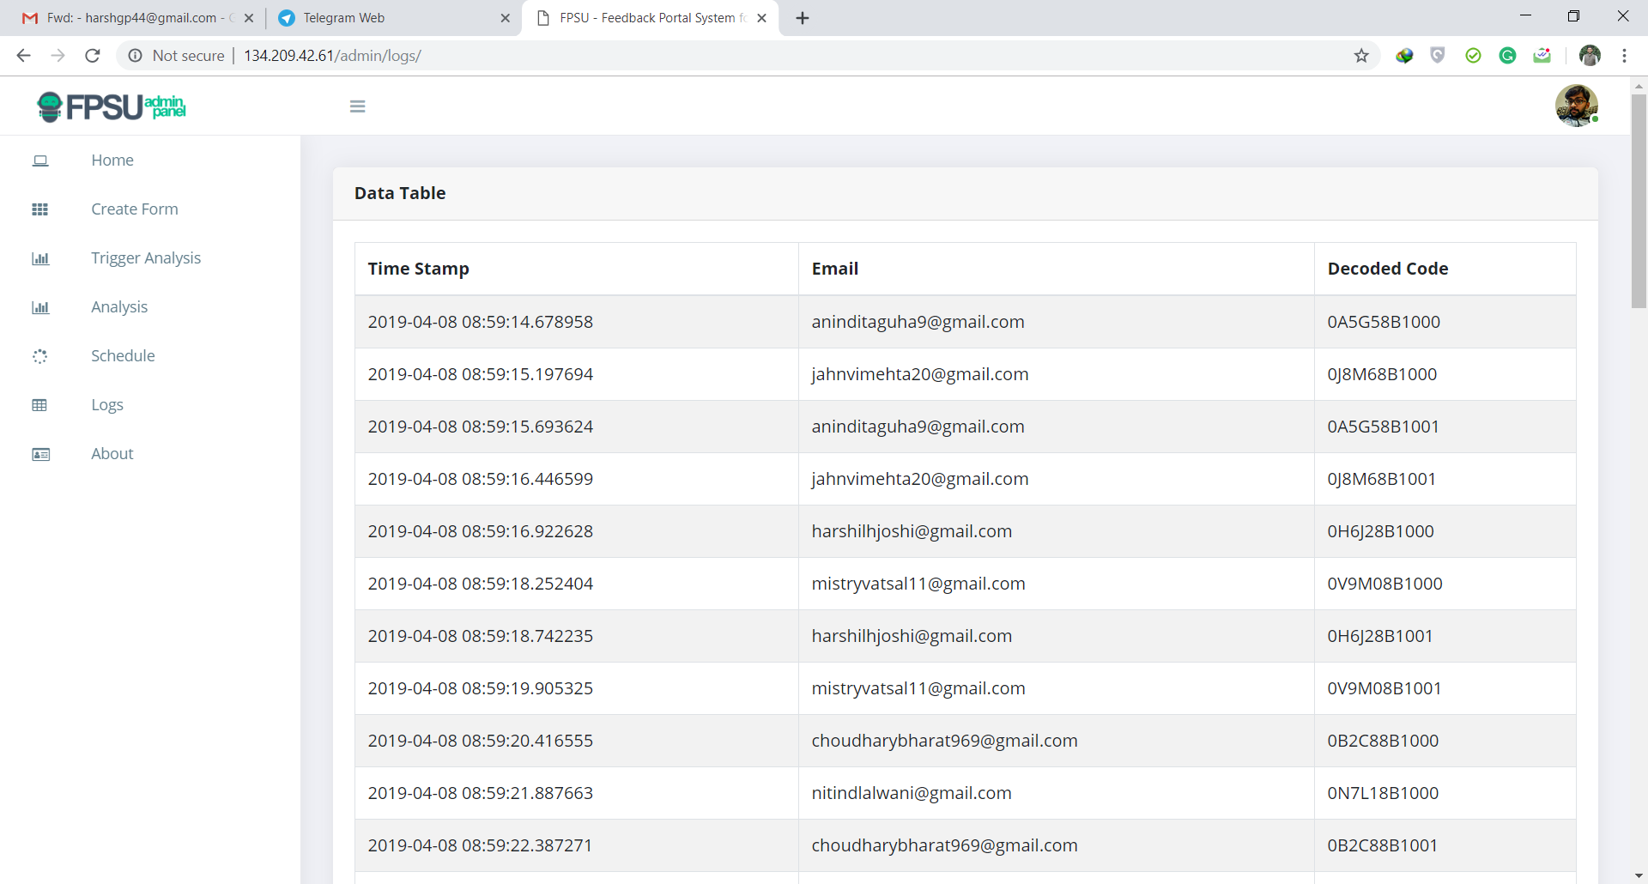
Task: Reload the page
Action: 93,56
